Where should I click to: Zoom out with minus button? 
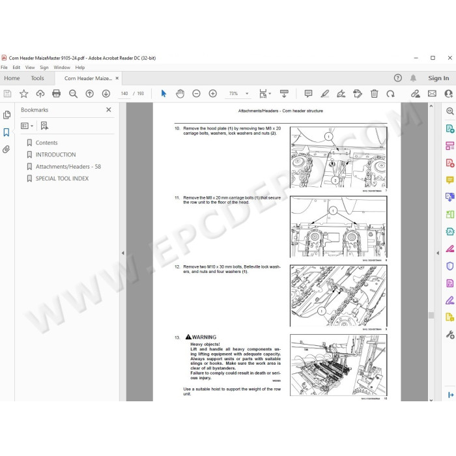[196, 94]
